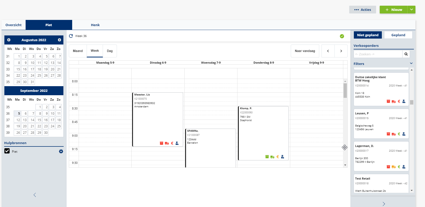Click green status checkmark icon

(x=342, y=36)
